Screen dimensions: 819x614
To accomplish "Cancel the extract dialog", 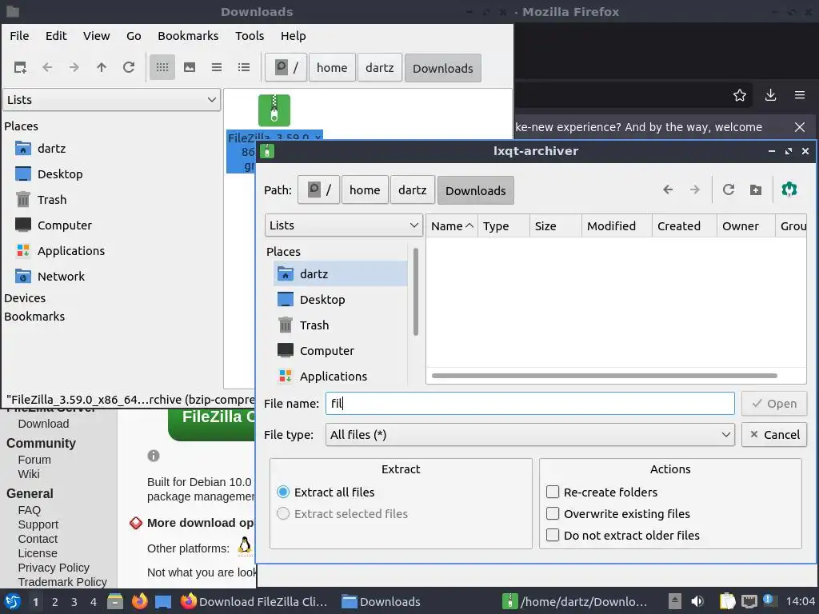I will click(774, 434).
